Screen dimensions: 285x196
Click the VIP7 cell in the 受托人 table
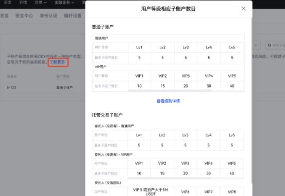209,192
